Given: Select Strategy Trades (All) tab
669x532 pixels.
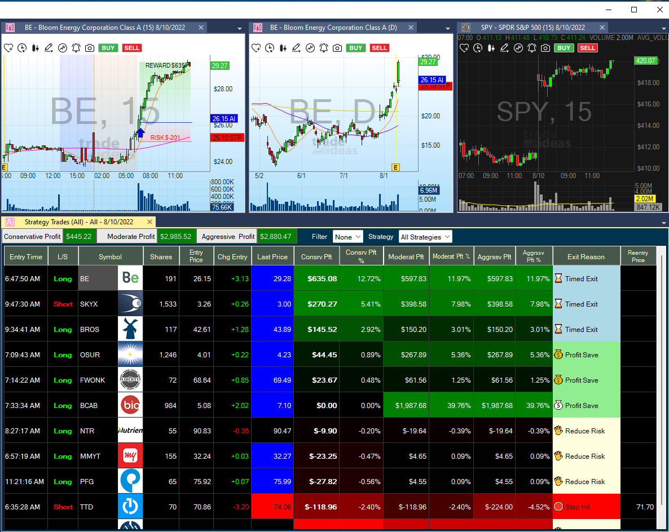Looking at the screenshot, I should [78, 222].
